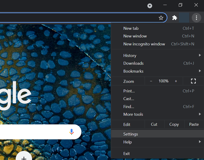The width and height of the screenshot is (204, 160).
Task: Increase zoom with the plus button
Action: (176, 81)
